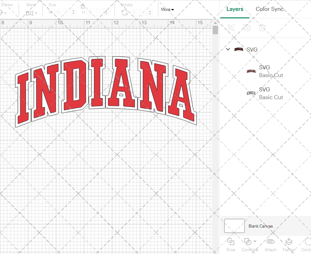Click the duplicate layer icon
311x254 pixels.
(247, 28)
